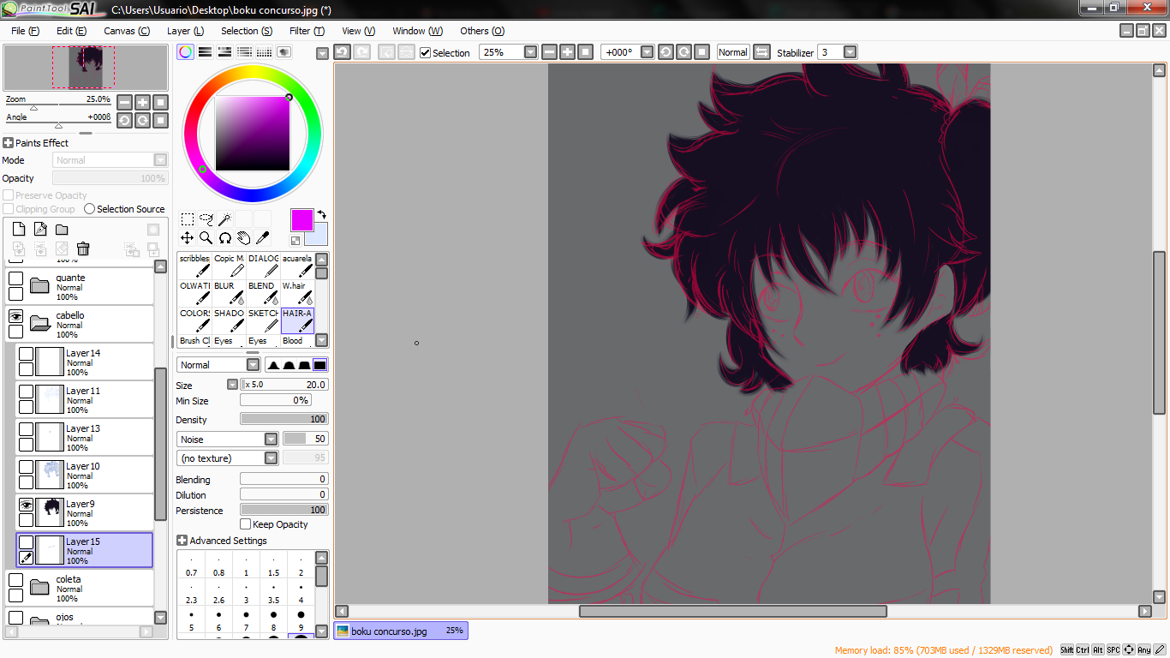Show the color wheel panel

click(x=186, y=52)
